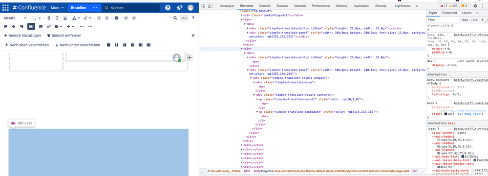
Task: Select two columns with left sidebar layout
Action: click(125, 45)
